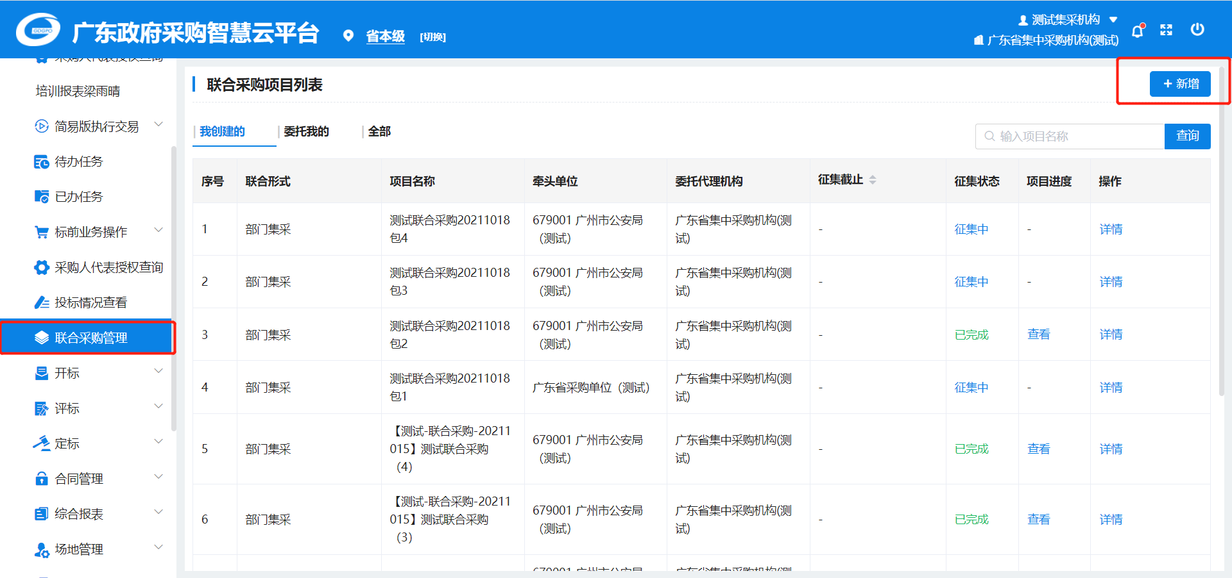Screen dimensions: 1232x578
Task: Click the power logout icon
Action: pyautogui.click(x=1197, y=29)
